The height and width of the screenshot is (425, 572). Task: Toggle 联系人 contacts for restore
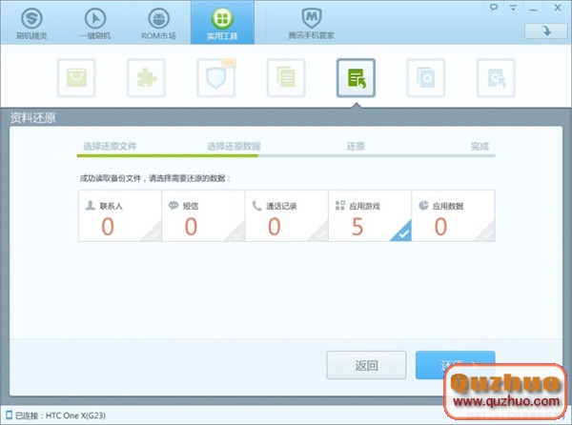(120, 215)
